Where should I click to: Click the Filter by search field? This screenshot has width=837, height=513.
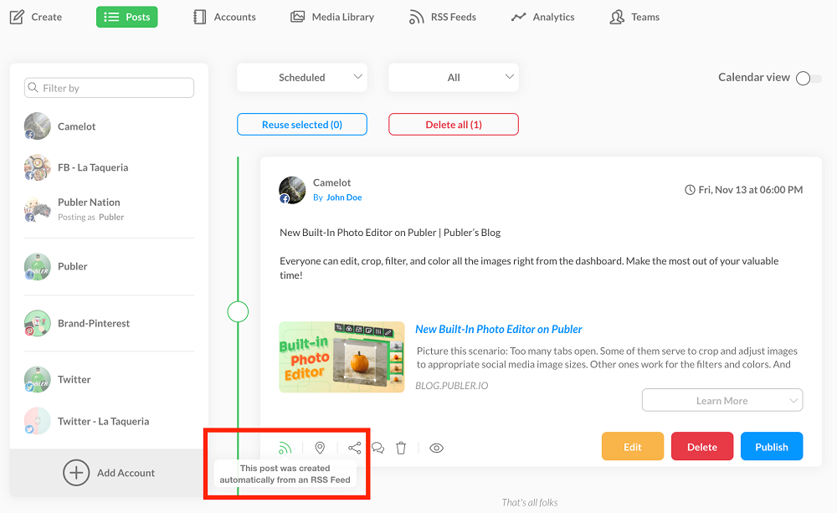tap(110, 88)
